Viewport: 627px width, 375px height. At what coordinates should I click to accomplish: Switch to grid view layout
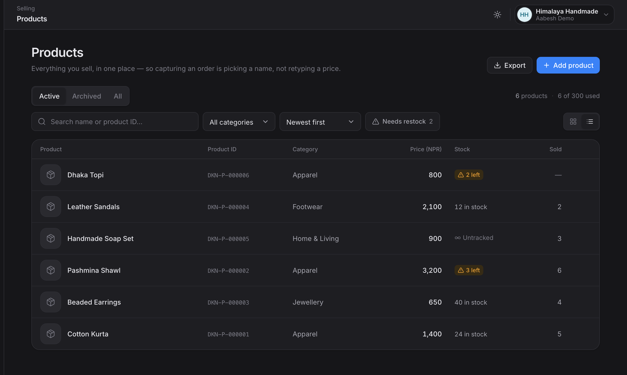573,122
